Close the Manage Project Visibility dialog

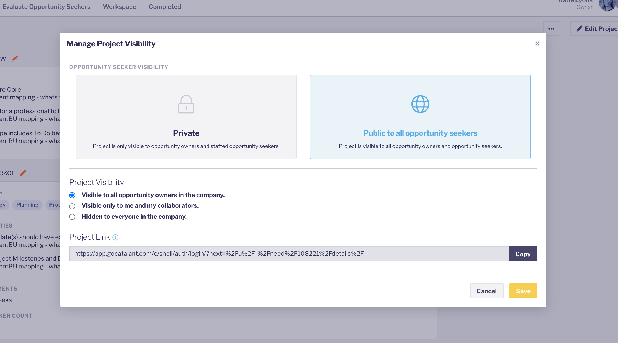(537, 44)
